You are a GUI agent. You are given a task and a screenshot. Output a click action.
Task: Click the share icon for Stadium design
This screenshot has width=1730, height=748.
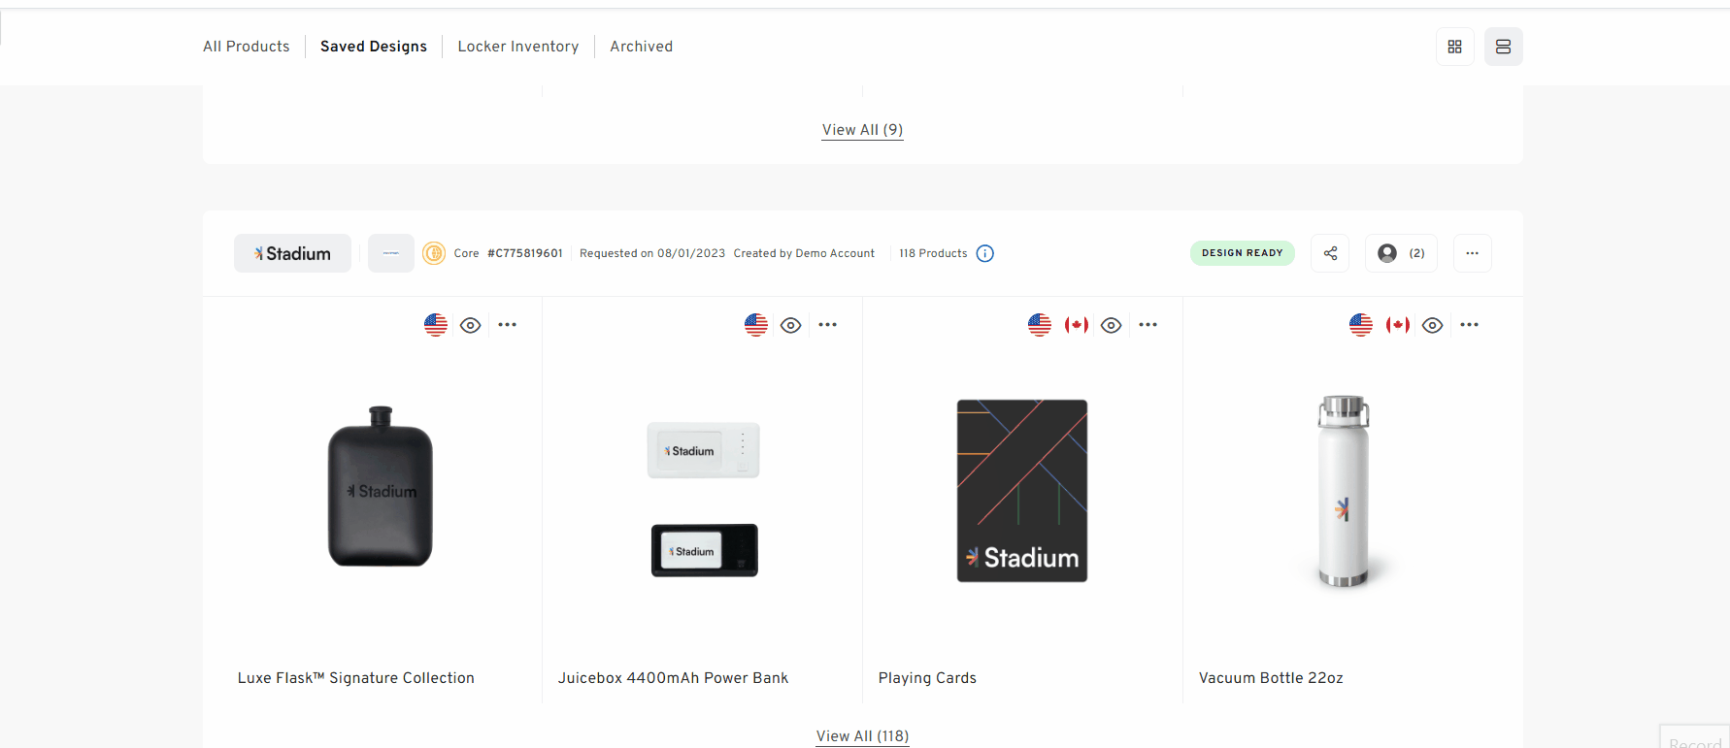[x=1330, y=253]
